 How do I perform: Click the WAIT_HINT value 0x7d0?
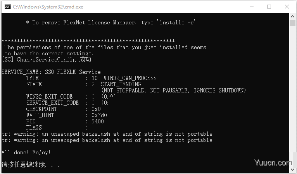[x=99, y=115]
